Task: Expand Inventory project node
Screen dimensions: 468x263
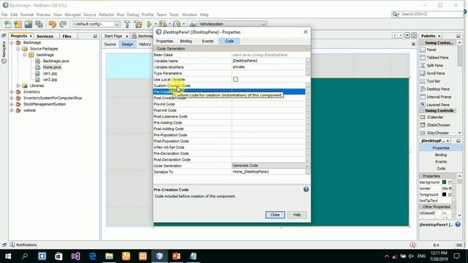Action: [12, 92]
